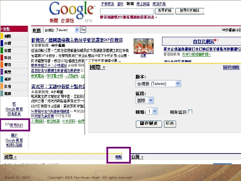This screenshot has width=241, height=181.
Task: Open the 黃志芳 headline article link
Action: click(58, 87)
